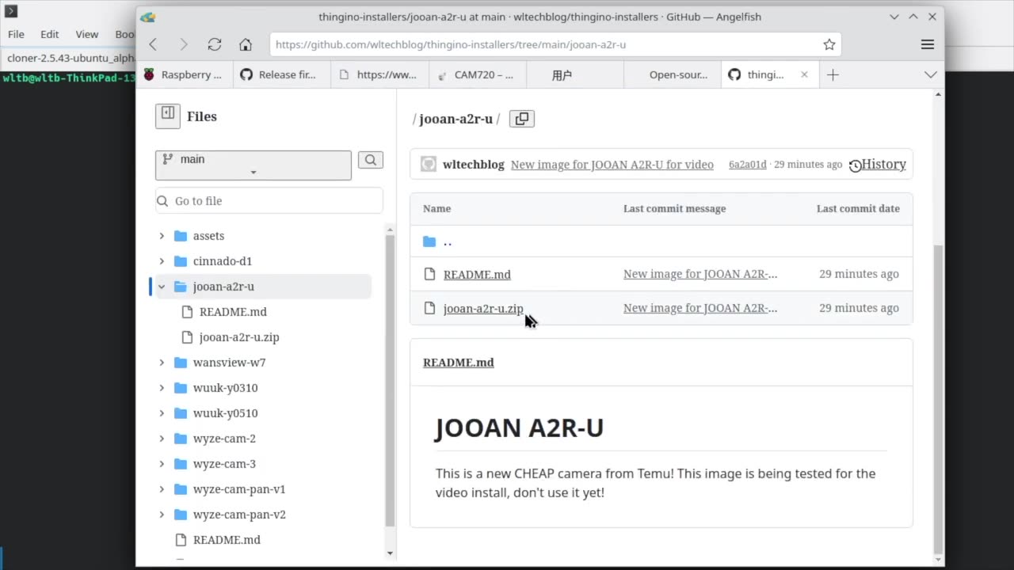Viewport: 1014px width, 570px height.
Task: Expand the wyze-cam-3 folder
Action: [x=162, y=464]
